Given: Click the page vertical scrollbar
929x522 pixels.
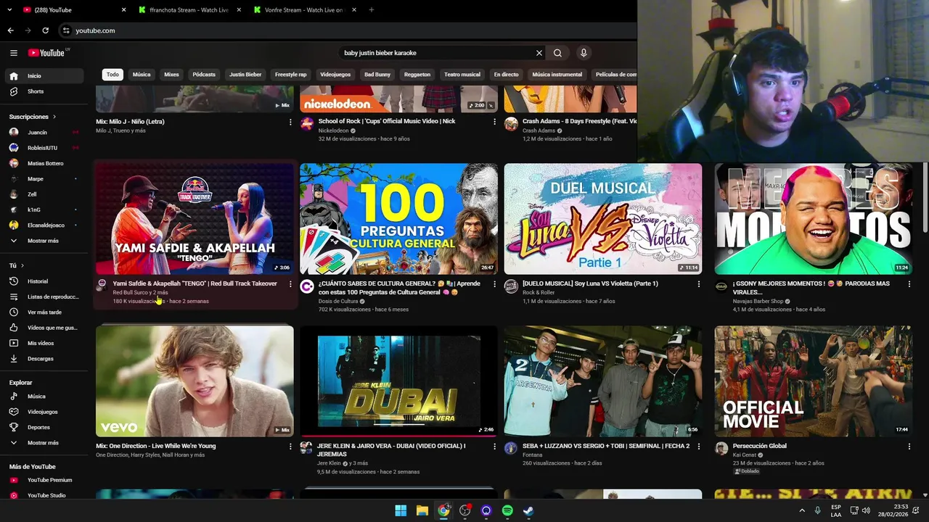Looking at the screenshot, I should point(925,197).
